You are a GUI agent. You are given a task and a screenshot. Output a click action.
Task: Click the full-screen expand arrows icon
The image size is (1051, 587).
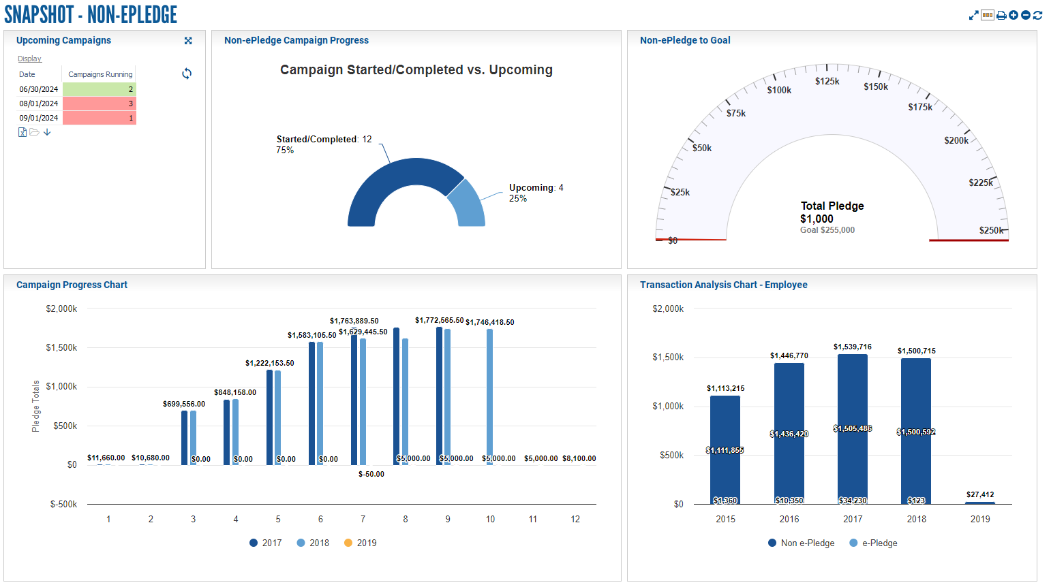[x=973, y=15]
